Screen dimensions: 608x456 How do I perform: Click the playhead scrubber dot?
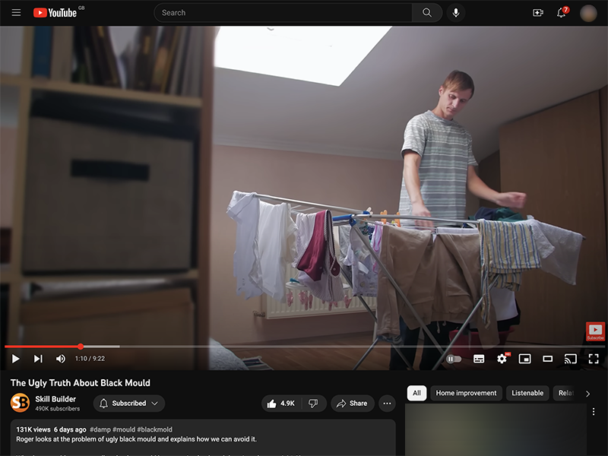pos(81,347)
